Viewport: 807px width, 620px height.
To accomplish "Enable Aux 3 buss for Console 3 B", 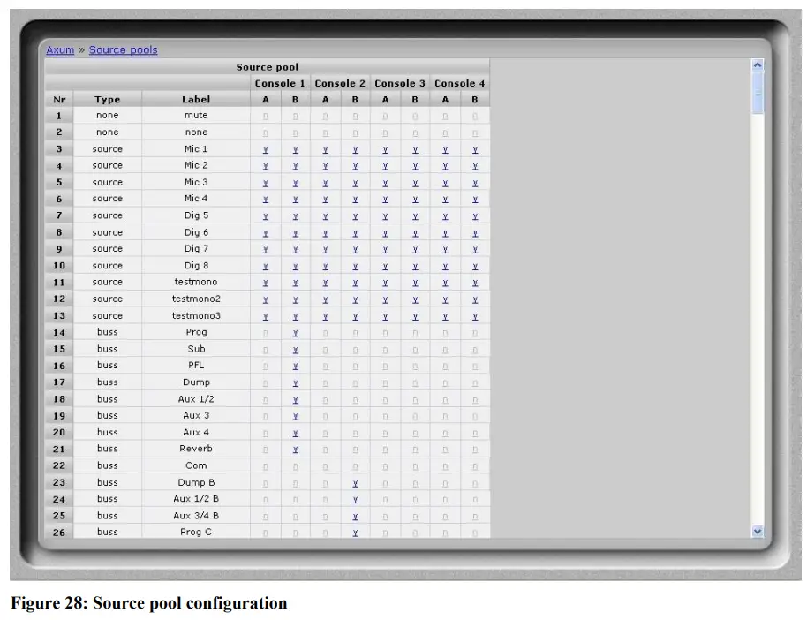I will point(415,416).
